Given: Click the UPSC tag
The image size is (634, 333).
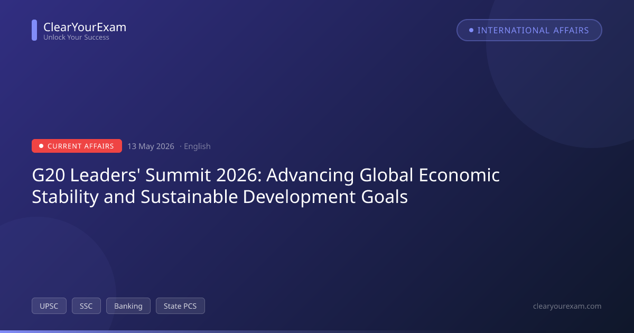Looking at the screenshot, I should (x=49, y=306).
